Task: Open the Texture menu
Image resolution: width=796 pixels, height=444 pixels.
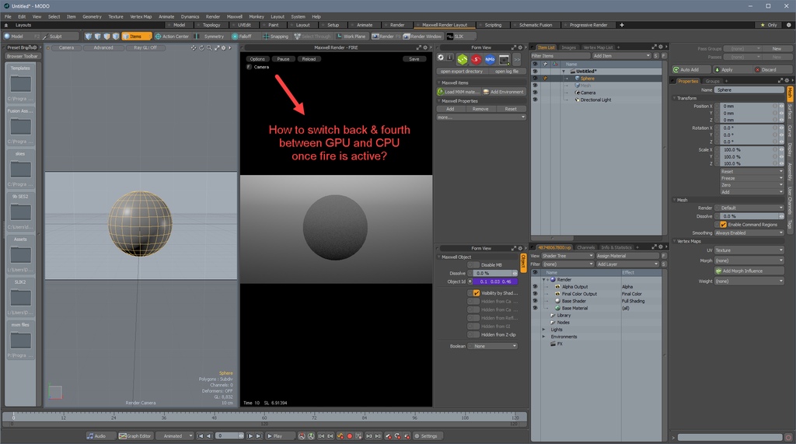Action: pyautogui.click(x=116, y=17)
